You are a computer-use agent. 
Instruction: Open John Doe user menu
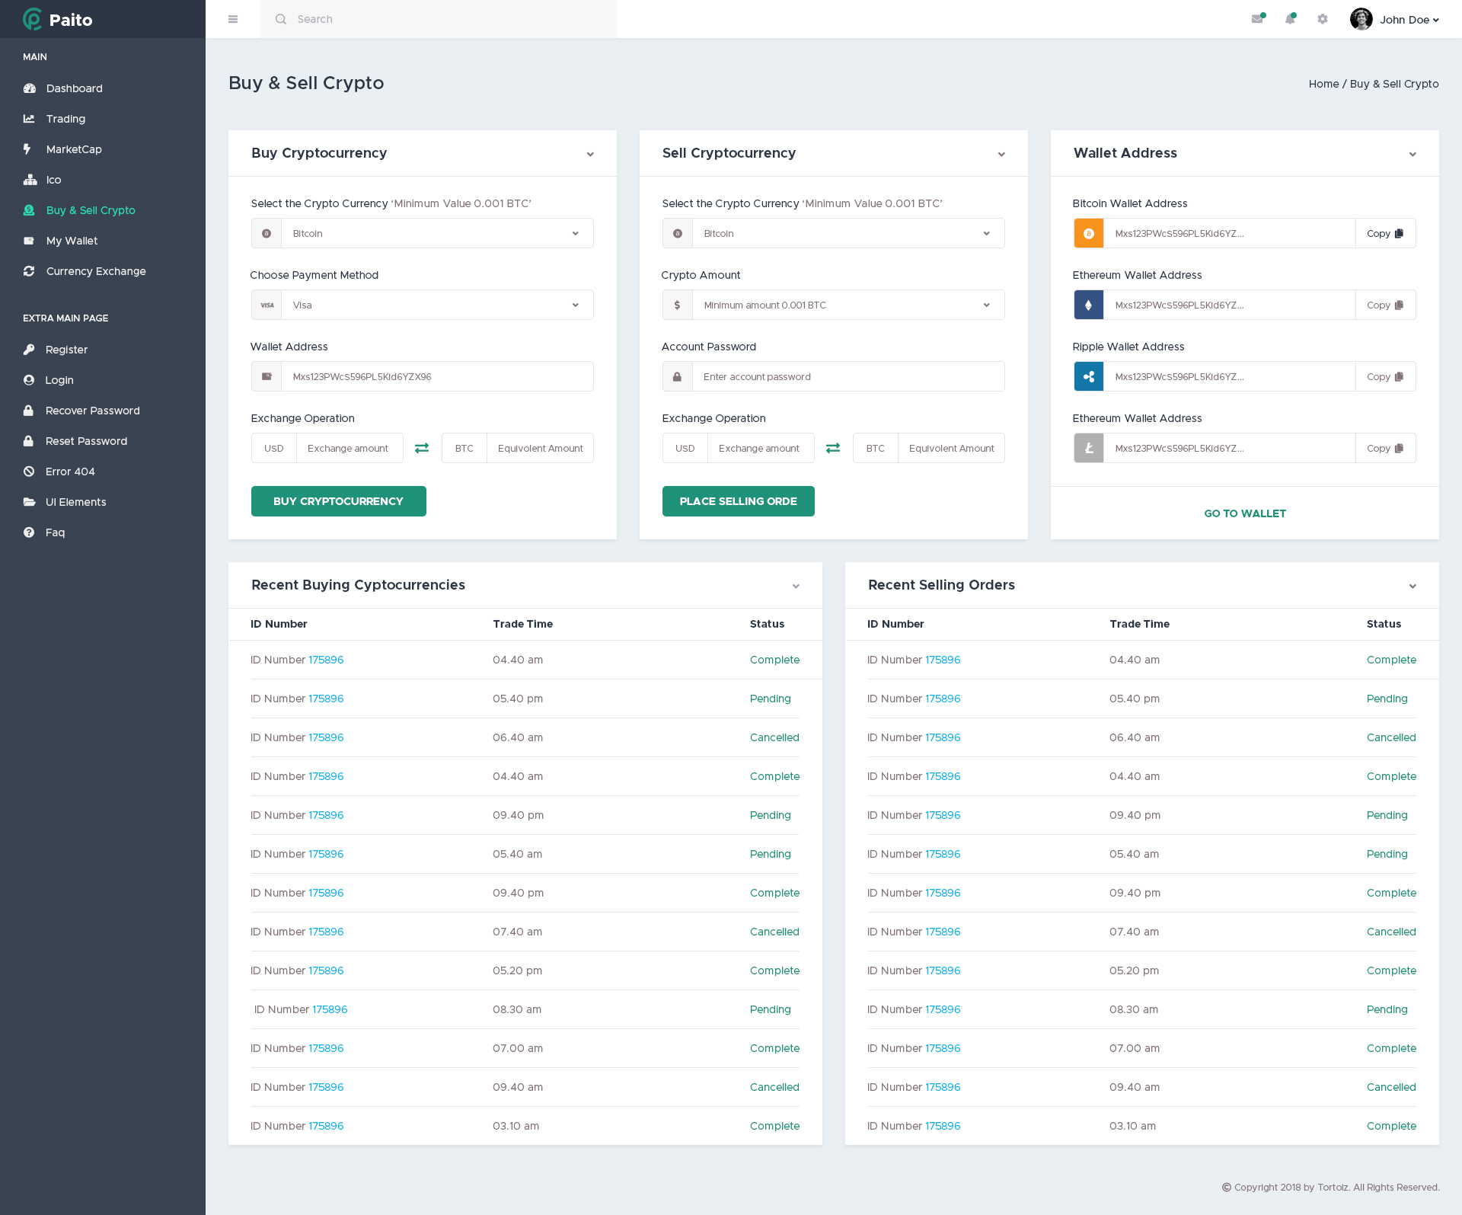tap(1395, 20)
